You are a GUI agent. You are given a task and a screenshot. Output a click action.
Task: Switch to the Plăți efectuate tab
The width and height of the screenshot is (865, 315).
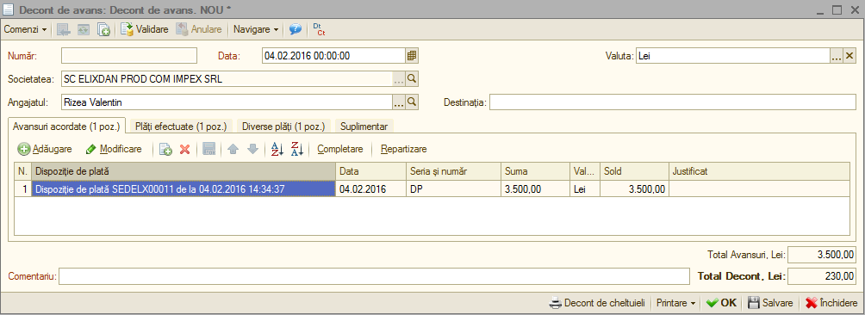pos(181,127)
